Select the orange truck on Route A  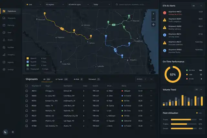click(x=62, y=29)
